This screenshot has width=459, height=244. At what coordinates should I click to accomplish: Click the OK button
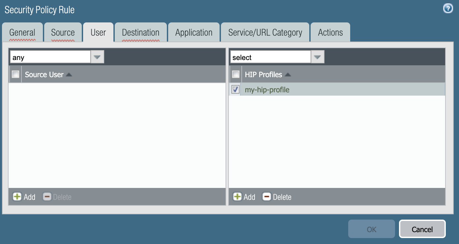[x=372, y=229]
